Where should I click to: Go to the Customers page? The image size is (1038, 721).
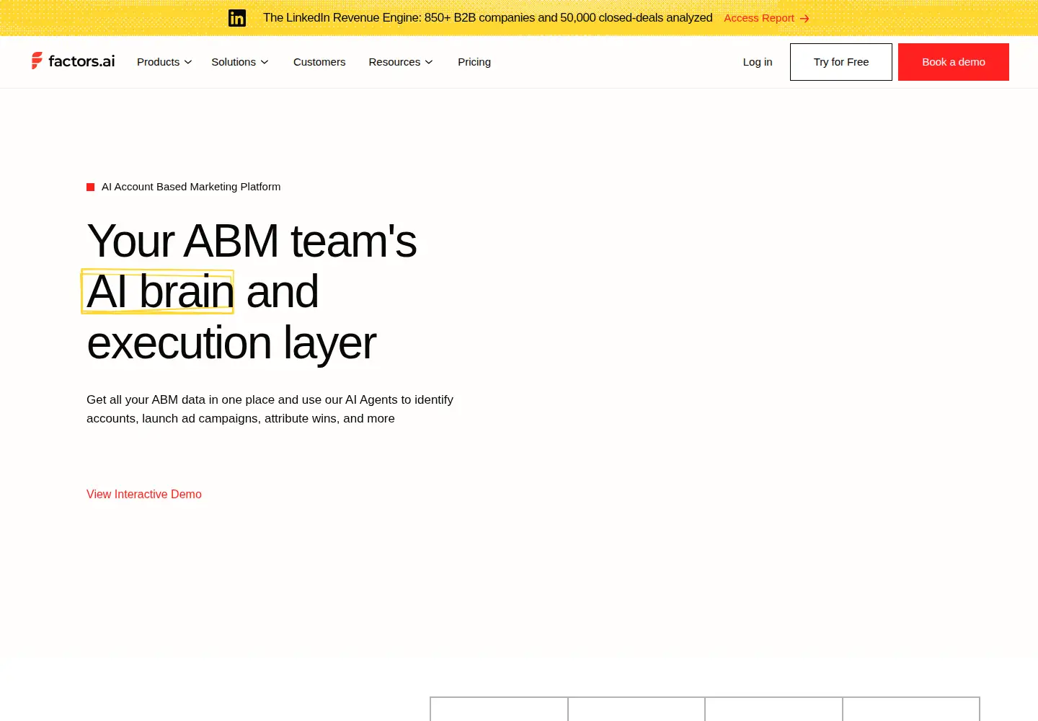click(x=319, y=62)
